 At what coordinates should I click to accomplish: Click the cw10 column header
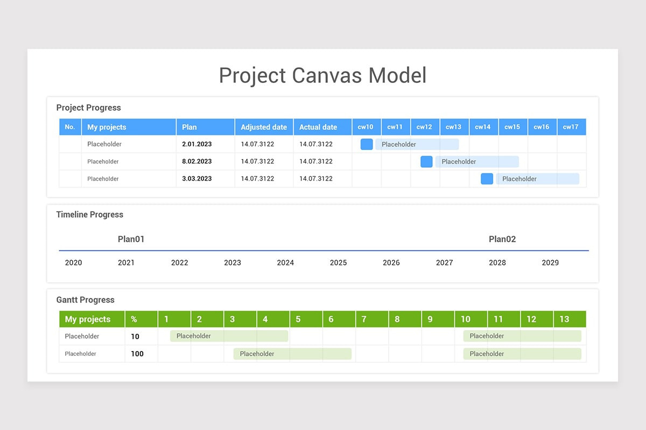pyautogui.click(x=367, y=127)
